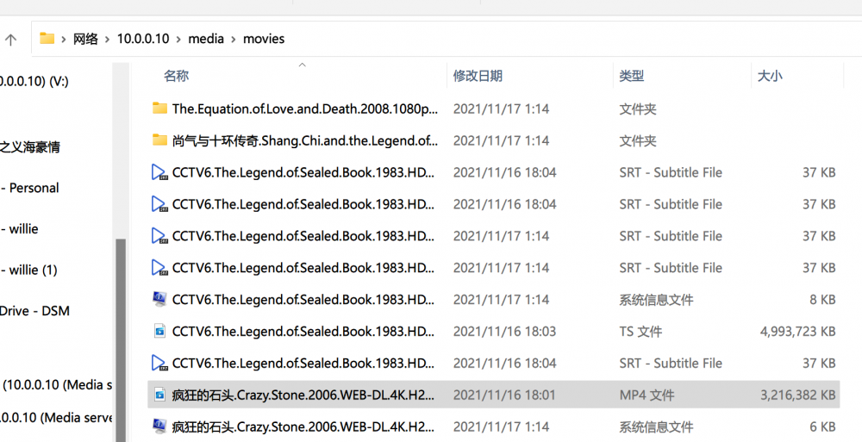This screenshot has height=442, width=862.
Task: Select the 疯狂的石头.Crazy.Stone file name in the MP4 row
Action: click(303, 395)
